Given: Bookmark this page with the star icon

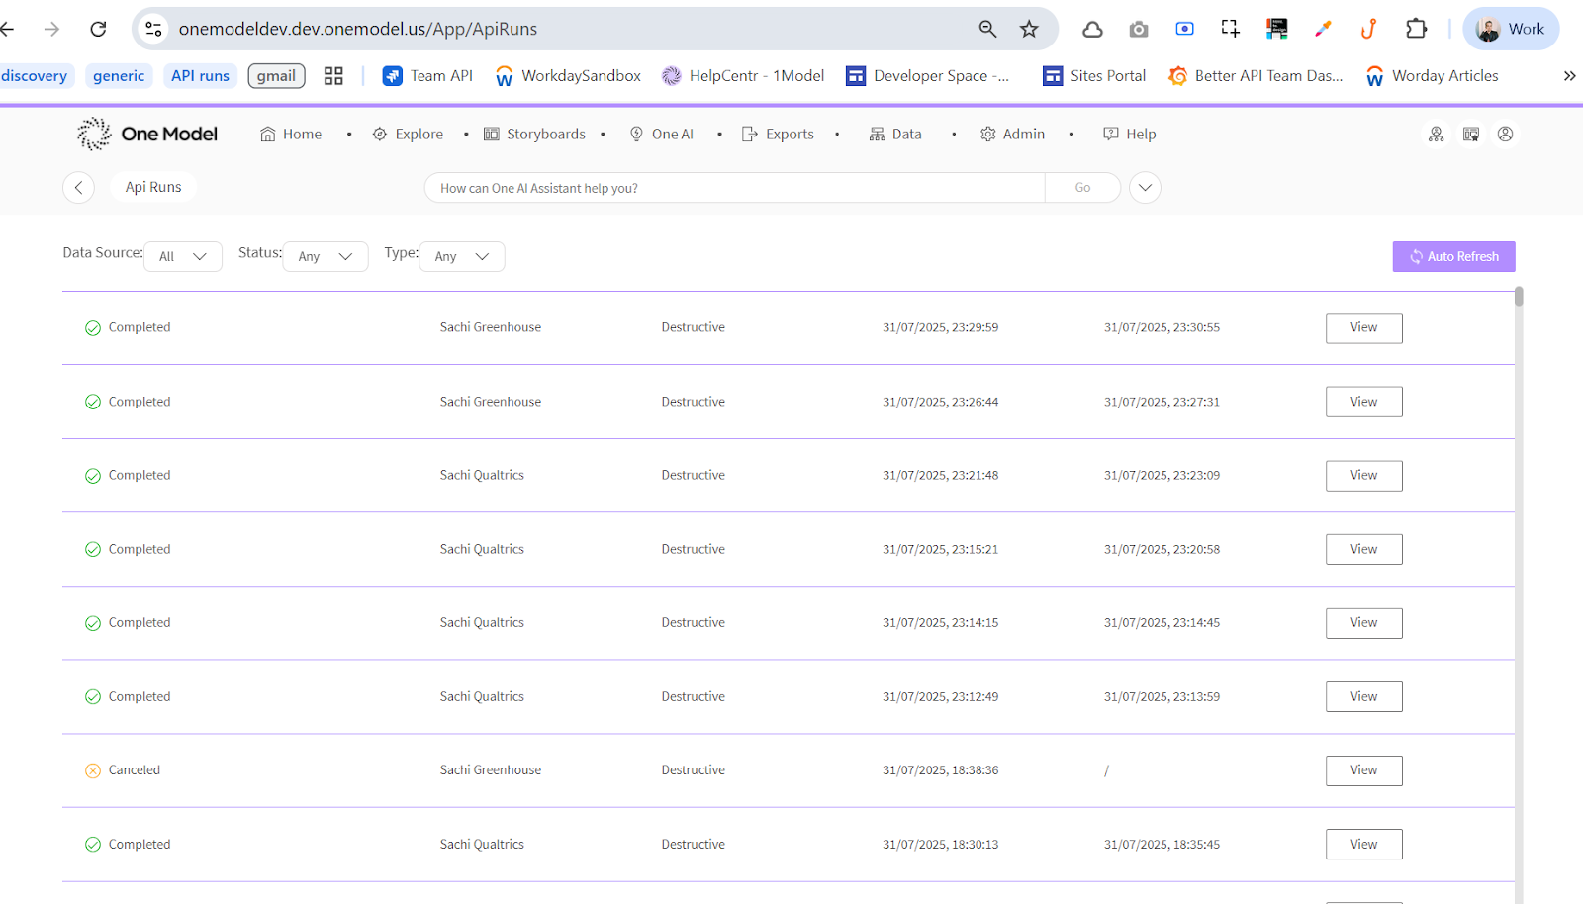Looking at the screenshot, I should 1029,29.
